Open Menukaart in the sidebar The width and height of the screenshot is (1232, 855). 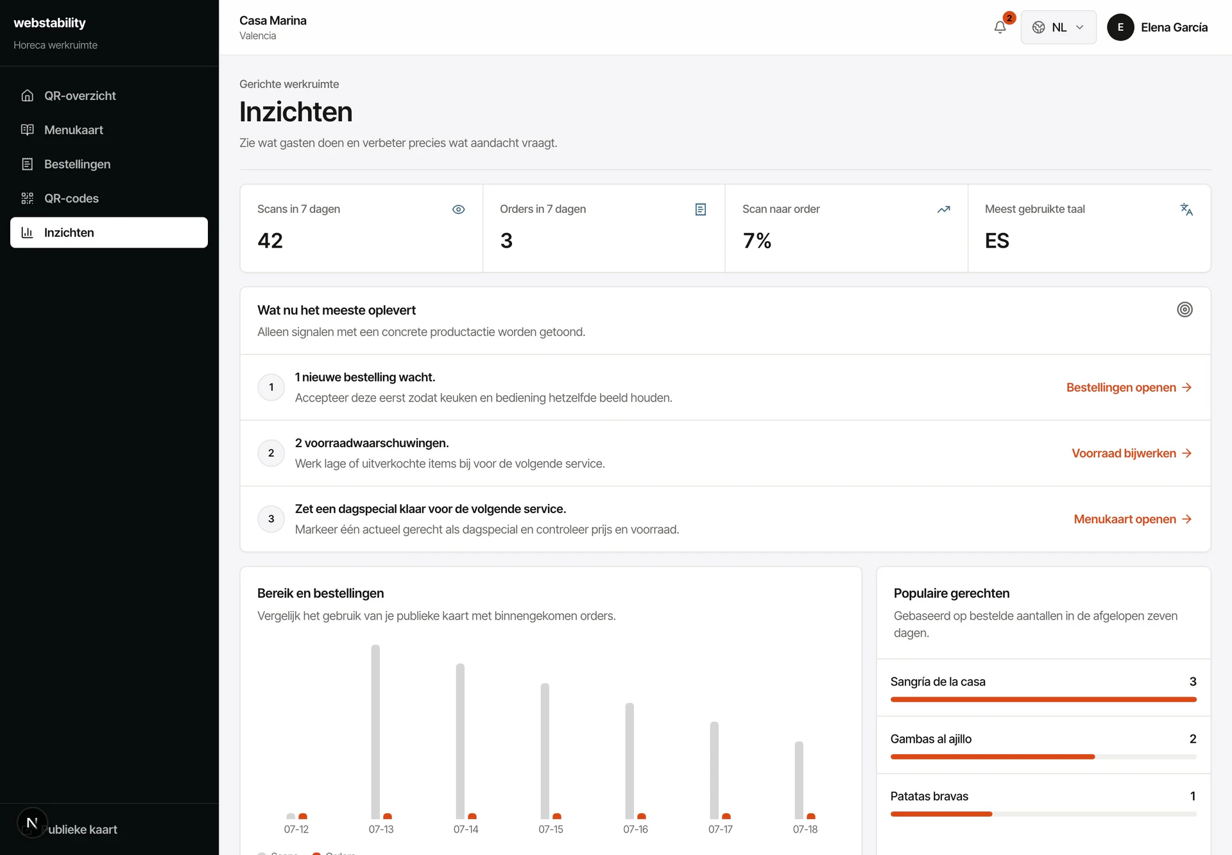point(109,130)
